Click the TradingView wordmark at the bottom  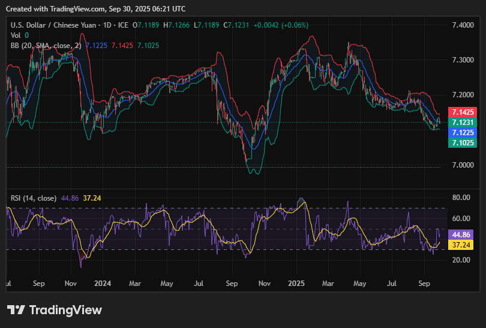pos(65,310)
